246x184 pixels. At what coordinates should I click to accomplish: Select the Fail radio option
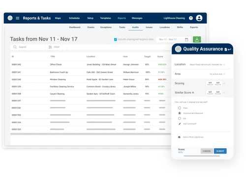pyautogui.click(x=180, y=118)
